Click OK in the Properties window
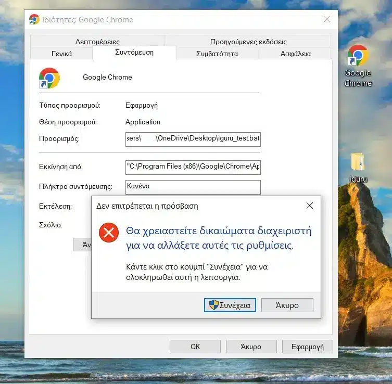The image size is (392, 384). (195, 347)
